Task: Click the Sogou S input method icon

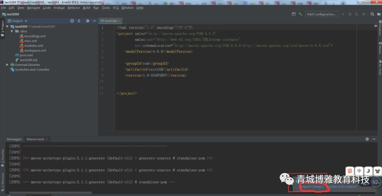Action: pyautogui.click(x=350, y=171)
